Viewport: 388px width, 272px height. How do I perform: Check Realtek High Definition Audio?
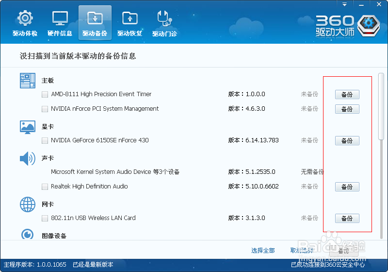pyautogui.click(x=45, y=187)
